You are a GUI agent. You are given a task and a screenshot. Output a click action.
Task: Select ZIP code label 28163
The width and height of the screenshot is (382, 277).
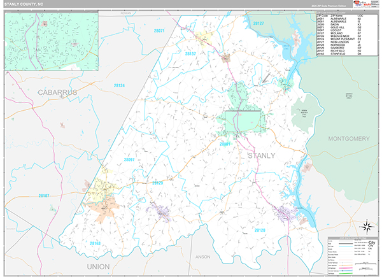(x=95, y=243)
